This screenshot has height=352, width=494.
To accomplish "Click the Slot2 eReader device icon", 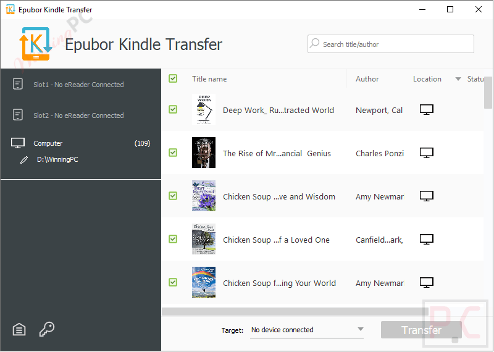I will click(x=18, y=115).
